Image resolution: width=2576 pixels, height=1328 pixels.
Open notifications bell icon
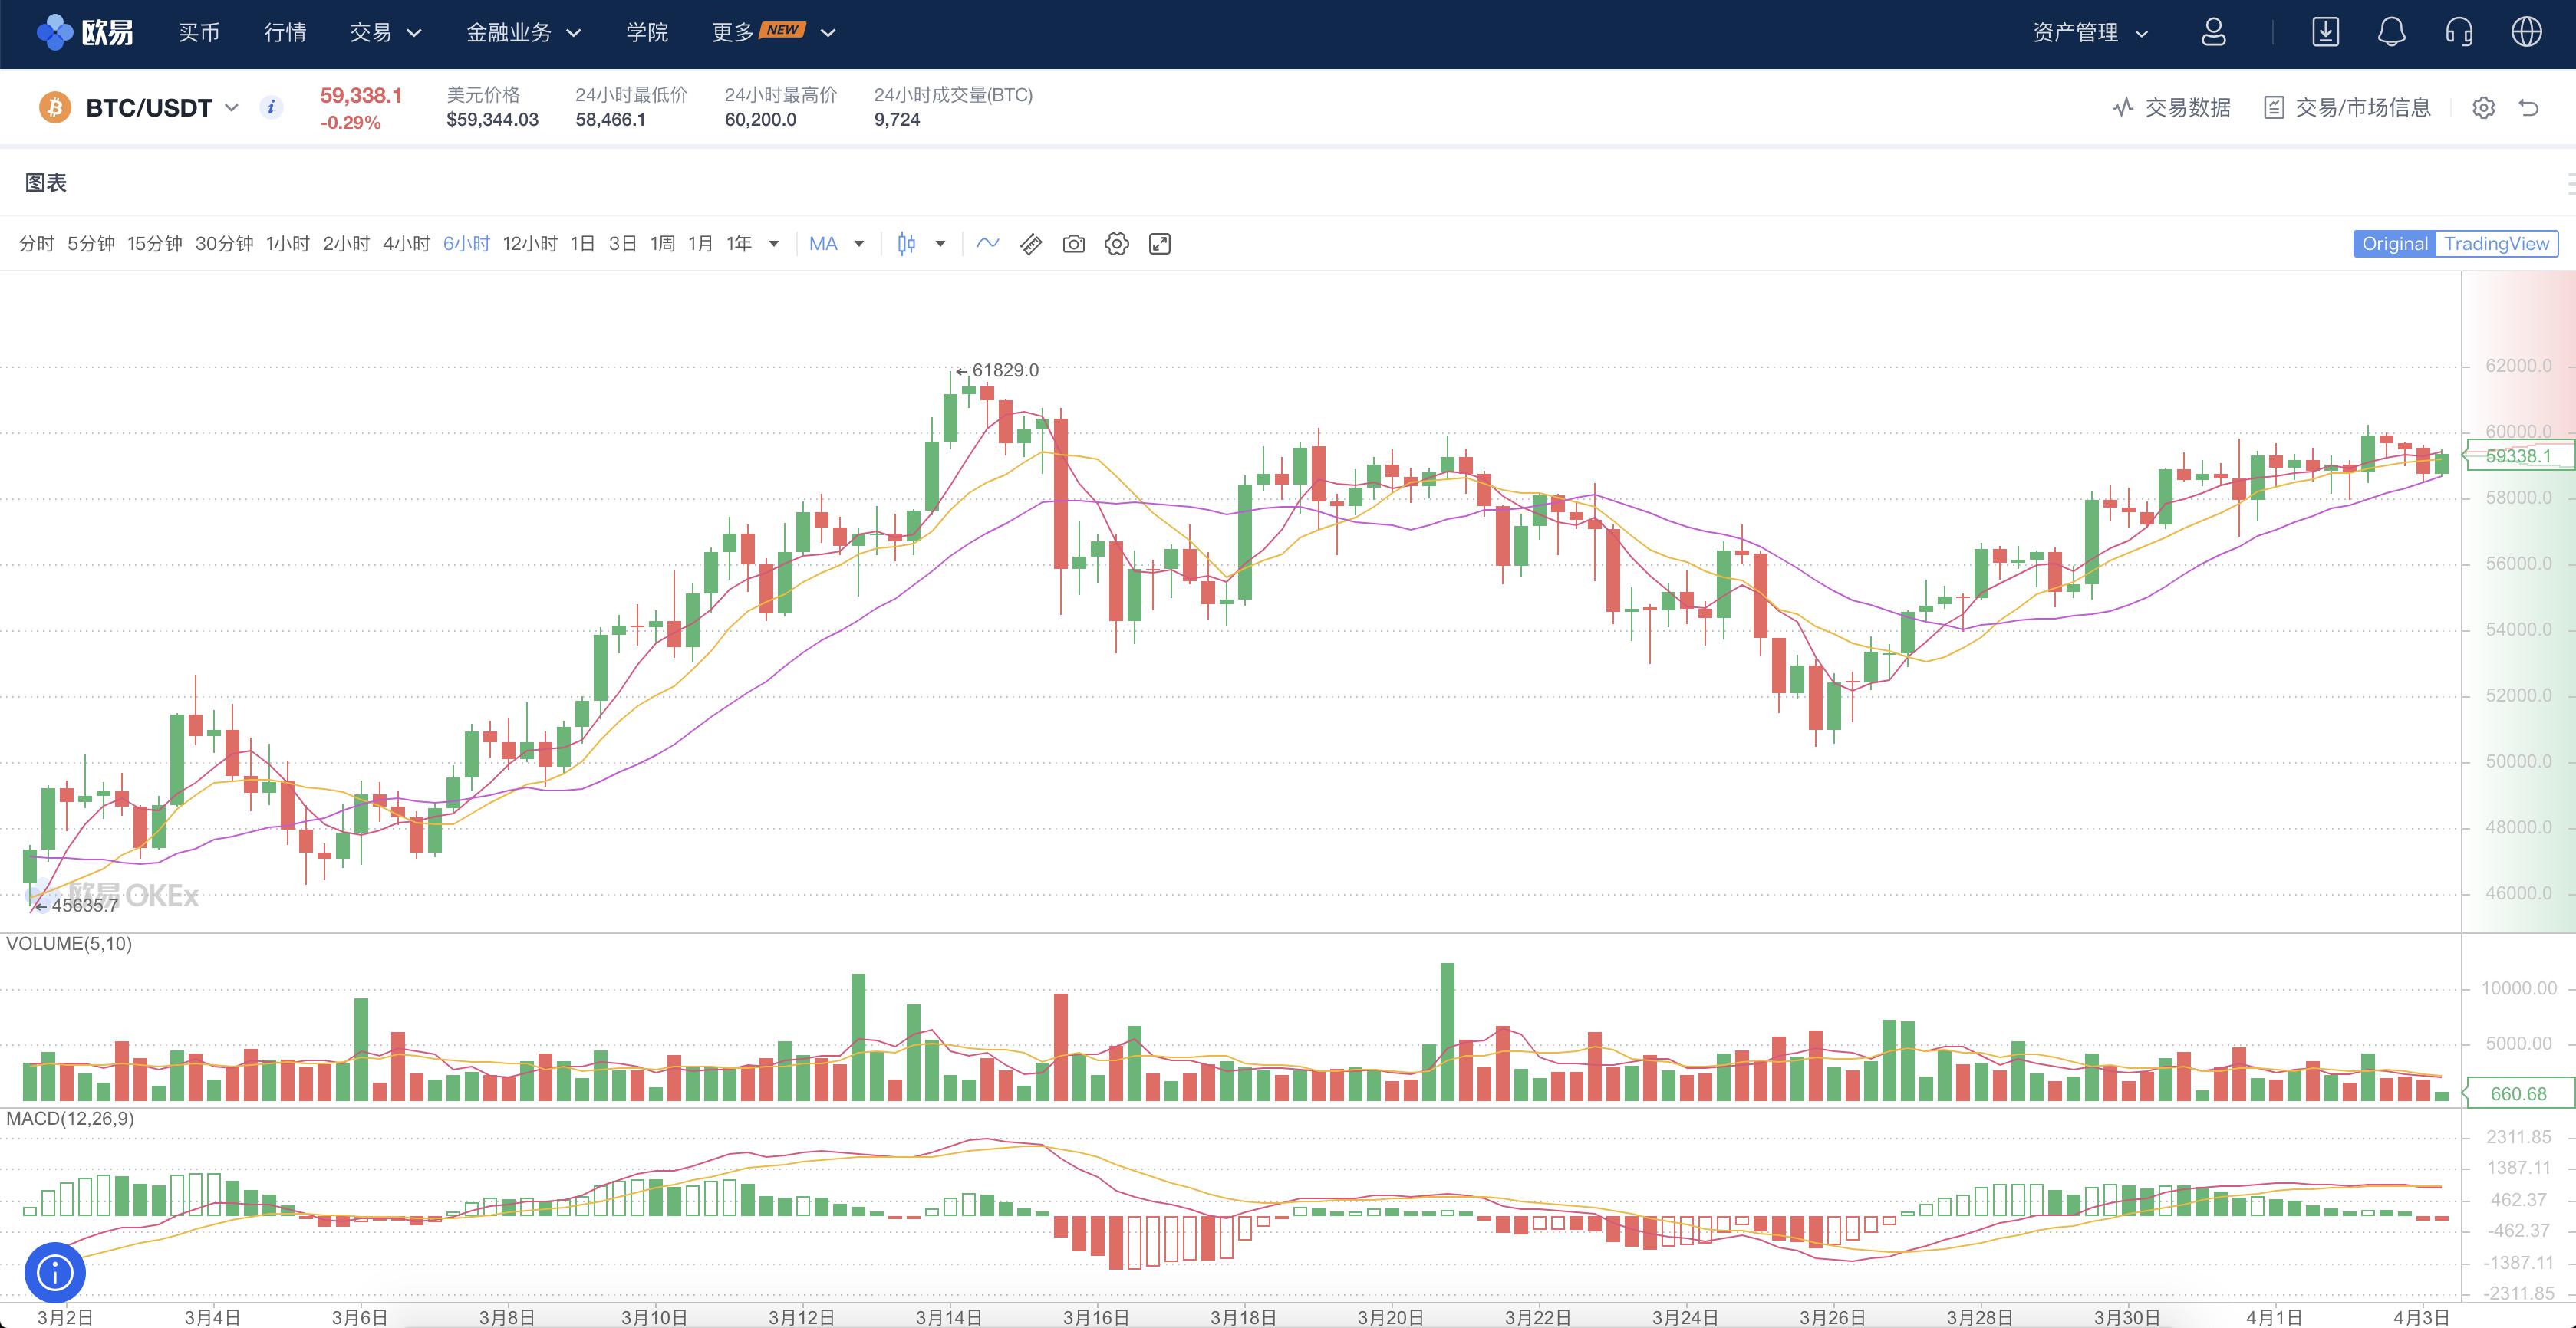click(x=2391, y=32)
